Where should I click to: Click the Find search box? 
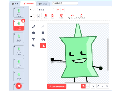[65, 3]
